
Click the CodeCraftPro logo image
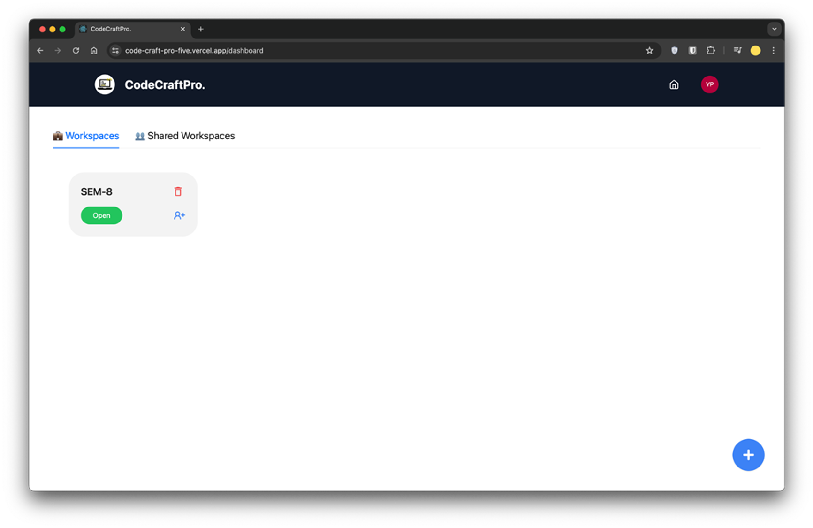[105, 84]
